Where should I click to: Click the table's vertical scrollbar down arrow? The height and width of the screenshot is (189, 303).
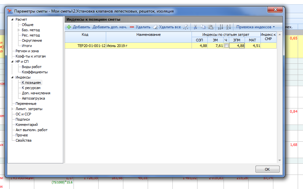(280, 160)
